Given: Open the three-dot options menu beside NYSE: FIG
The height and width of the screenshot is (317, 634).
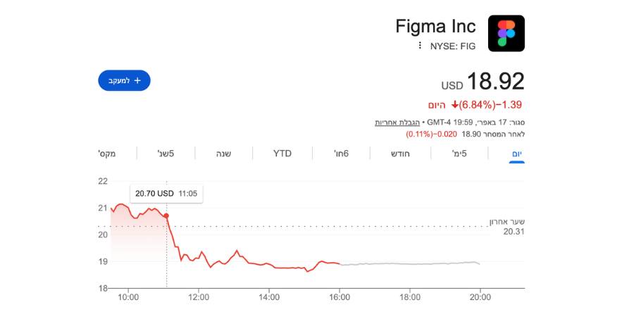Looking at the screenshot, I should click(420, 46).
